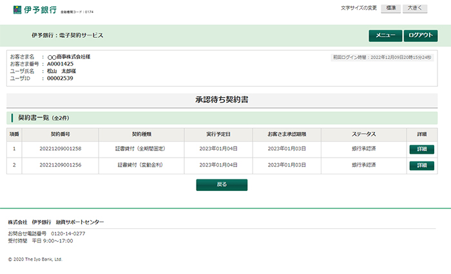Click user name 松山 太郎様

tap(62, 71)
